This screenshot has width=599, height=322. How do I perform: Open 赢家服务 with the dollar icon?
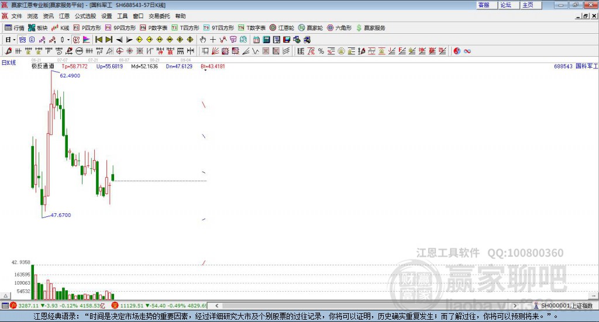370,28
